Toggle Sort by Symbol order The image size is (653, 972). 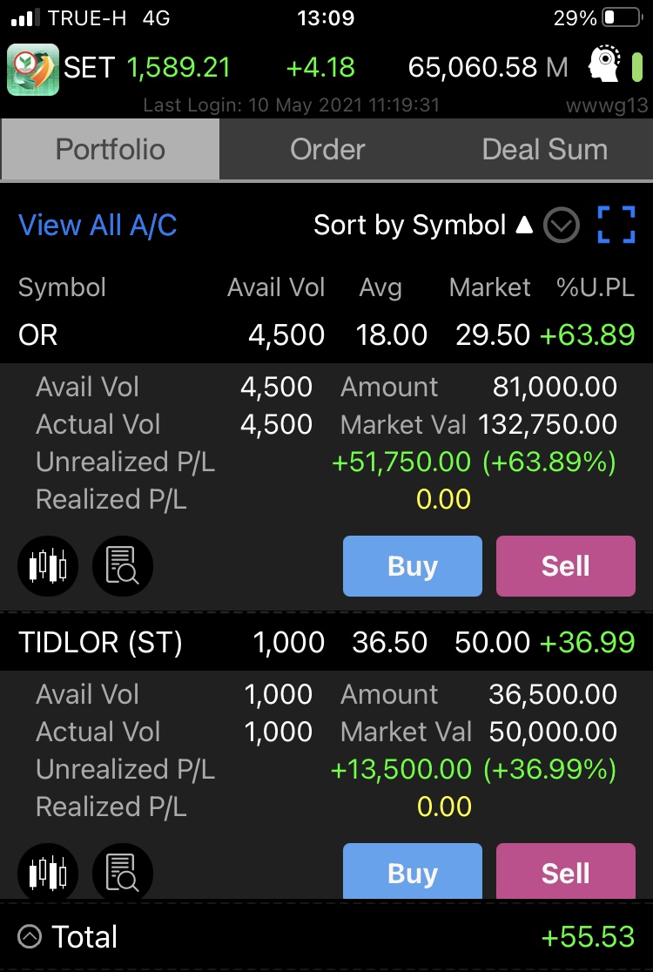[x=423, y=225]
